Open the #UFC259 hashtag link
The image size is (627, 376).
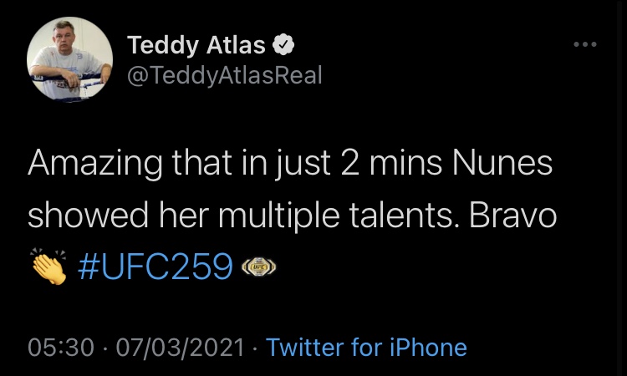pyautogui.click(x=155, y=266)
